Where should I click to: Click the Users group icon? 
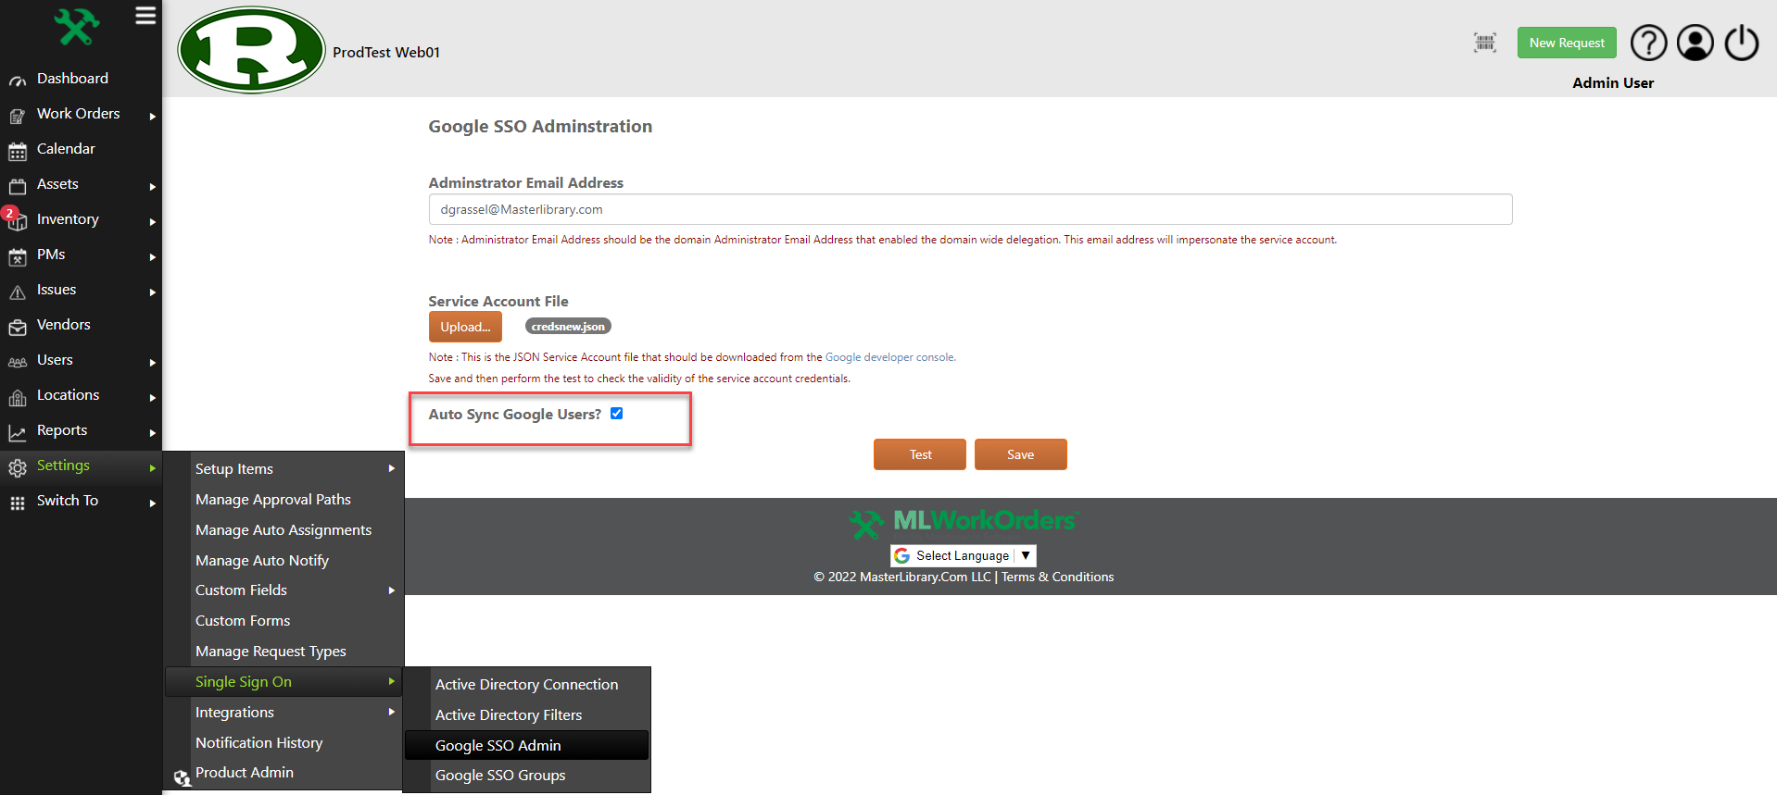[18, 362]
